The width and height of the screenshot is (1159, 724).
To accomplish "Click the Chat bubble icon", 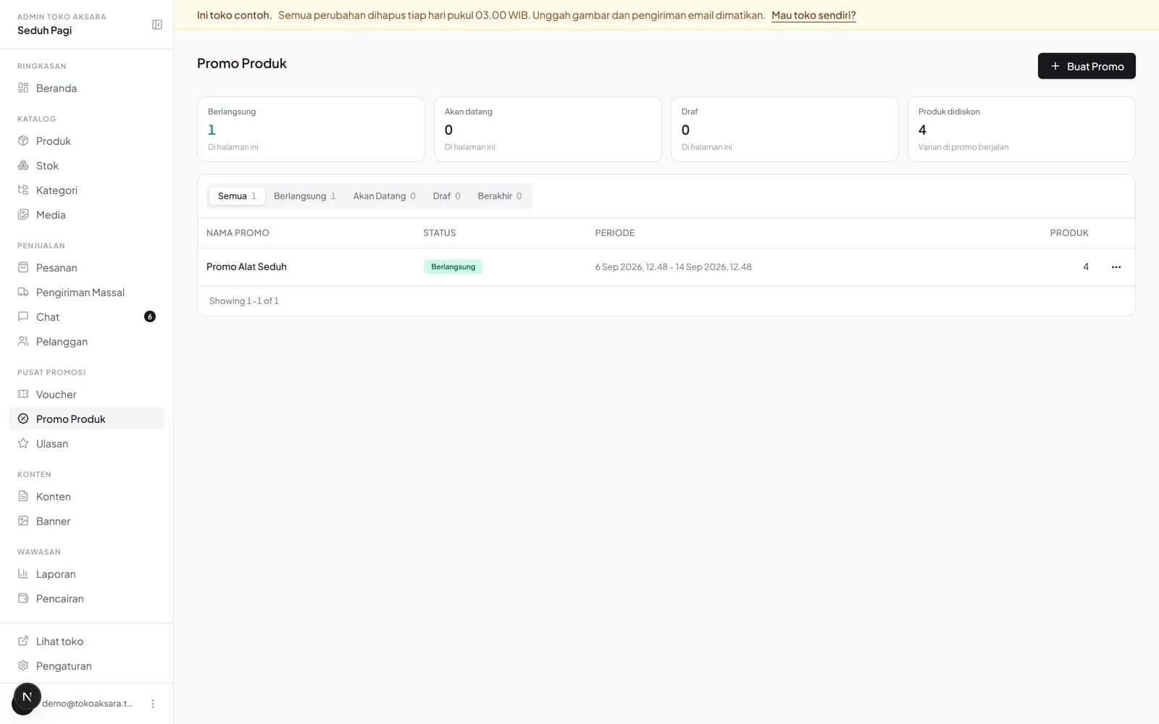I will point(23,316).
